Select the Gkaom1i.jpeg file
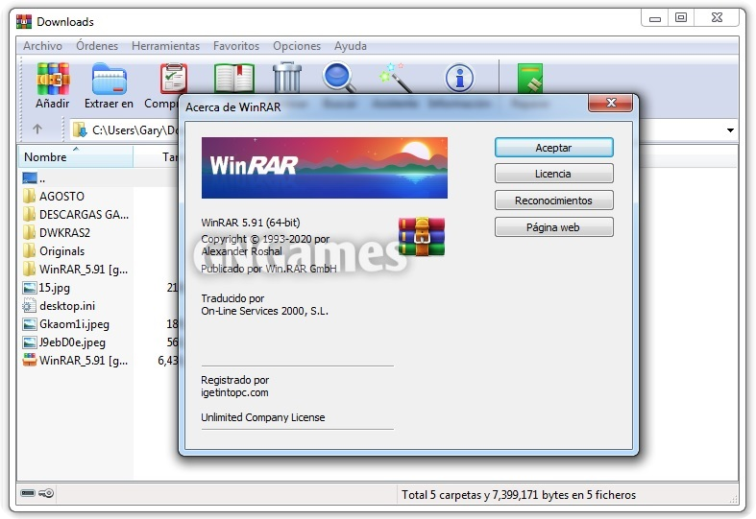 tap(66, 324)
